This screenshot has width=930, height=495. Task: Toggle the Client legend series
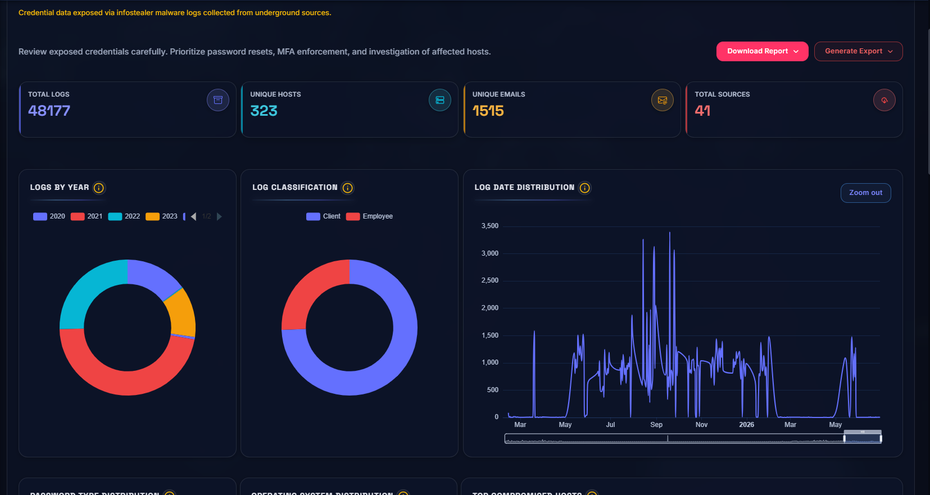click(324, 216)
